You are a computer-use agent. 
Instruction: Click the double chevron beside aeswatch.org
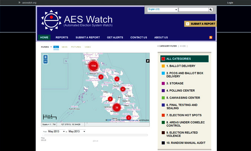19,2
